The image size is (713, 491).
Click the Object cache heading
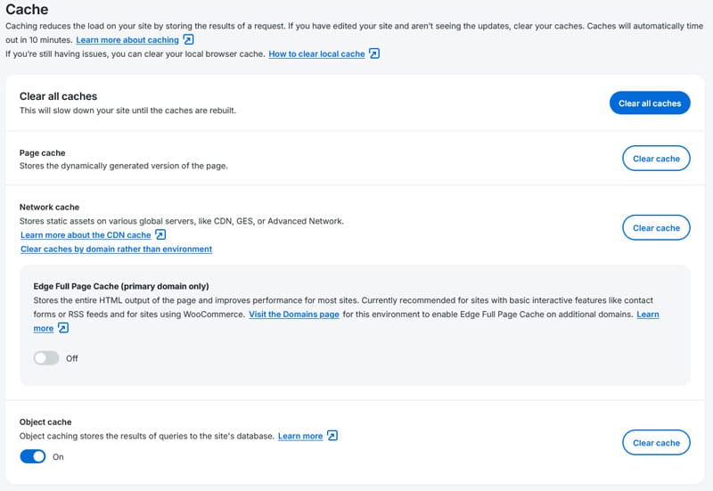[45, 421]
